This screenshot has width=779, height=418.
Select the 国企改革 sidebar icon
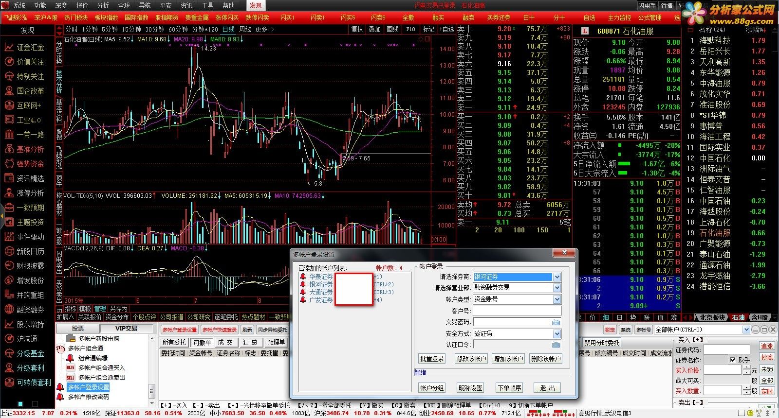tap(9, 91)
